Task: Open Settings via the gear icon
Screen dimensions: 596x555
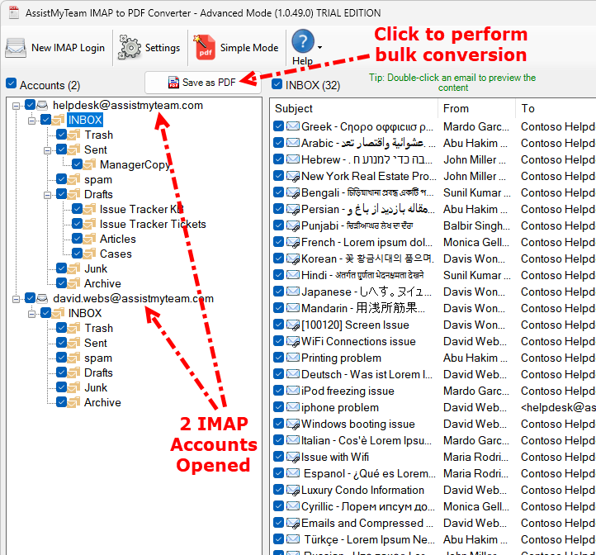Action: 130,48
